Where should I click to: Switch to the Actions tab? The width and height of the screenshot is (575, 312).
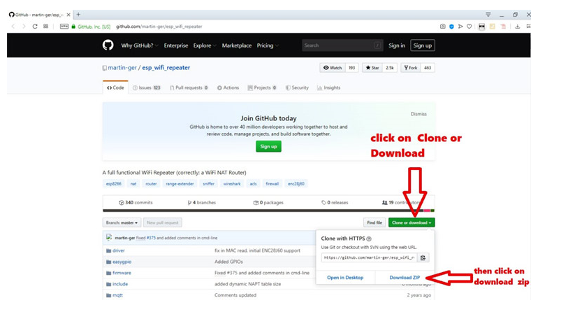click(228, 87)
